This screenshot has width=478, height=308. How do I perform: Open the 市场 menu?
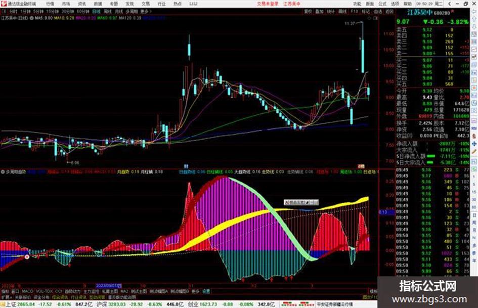coord(66,4)
